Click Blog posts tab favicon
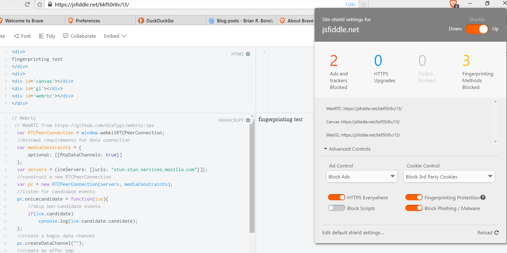The image size is (507, 253). 211,21
